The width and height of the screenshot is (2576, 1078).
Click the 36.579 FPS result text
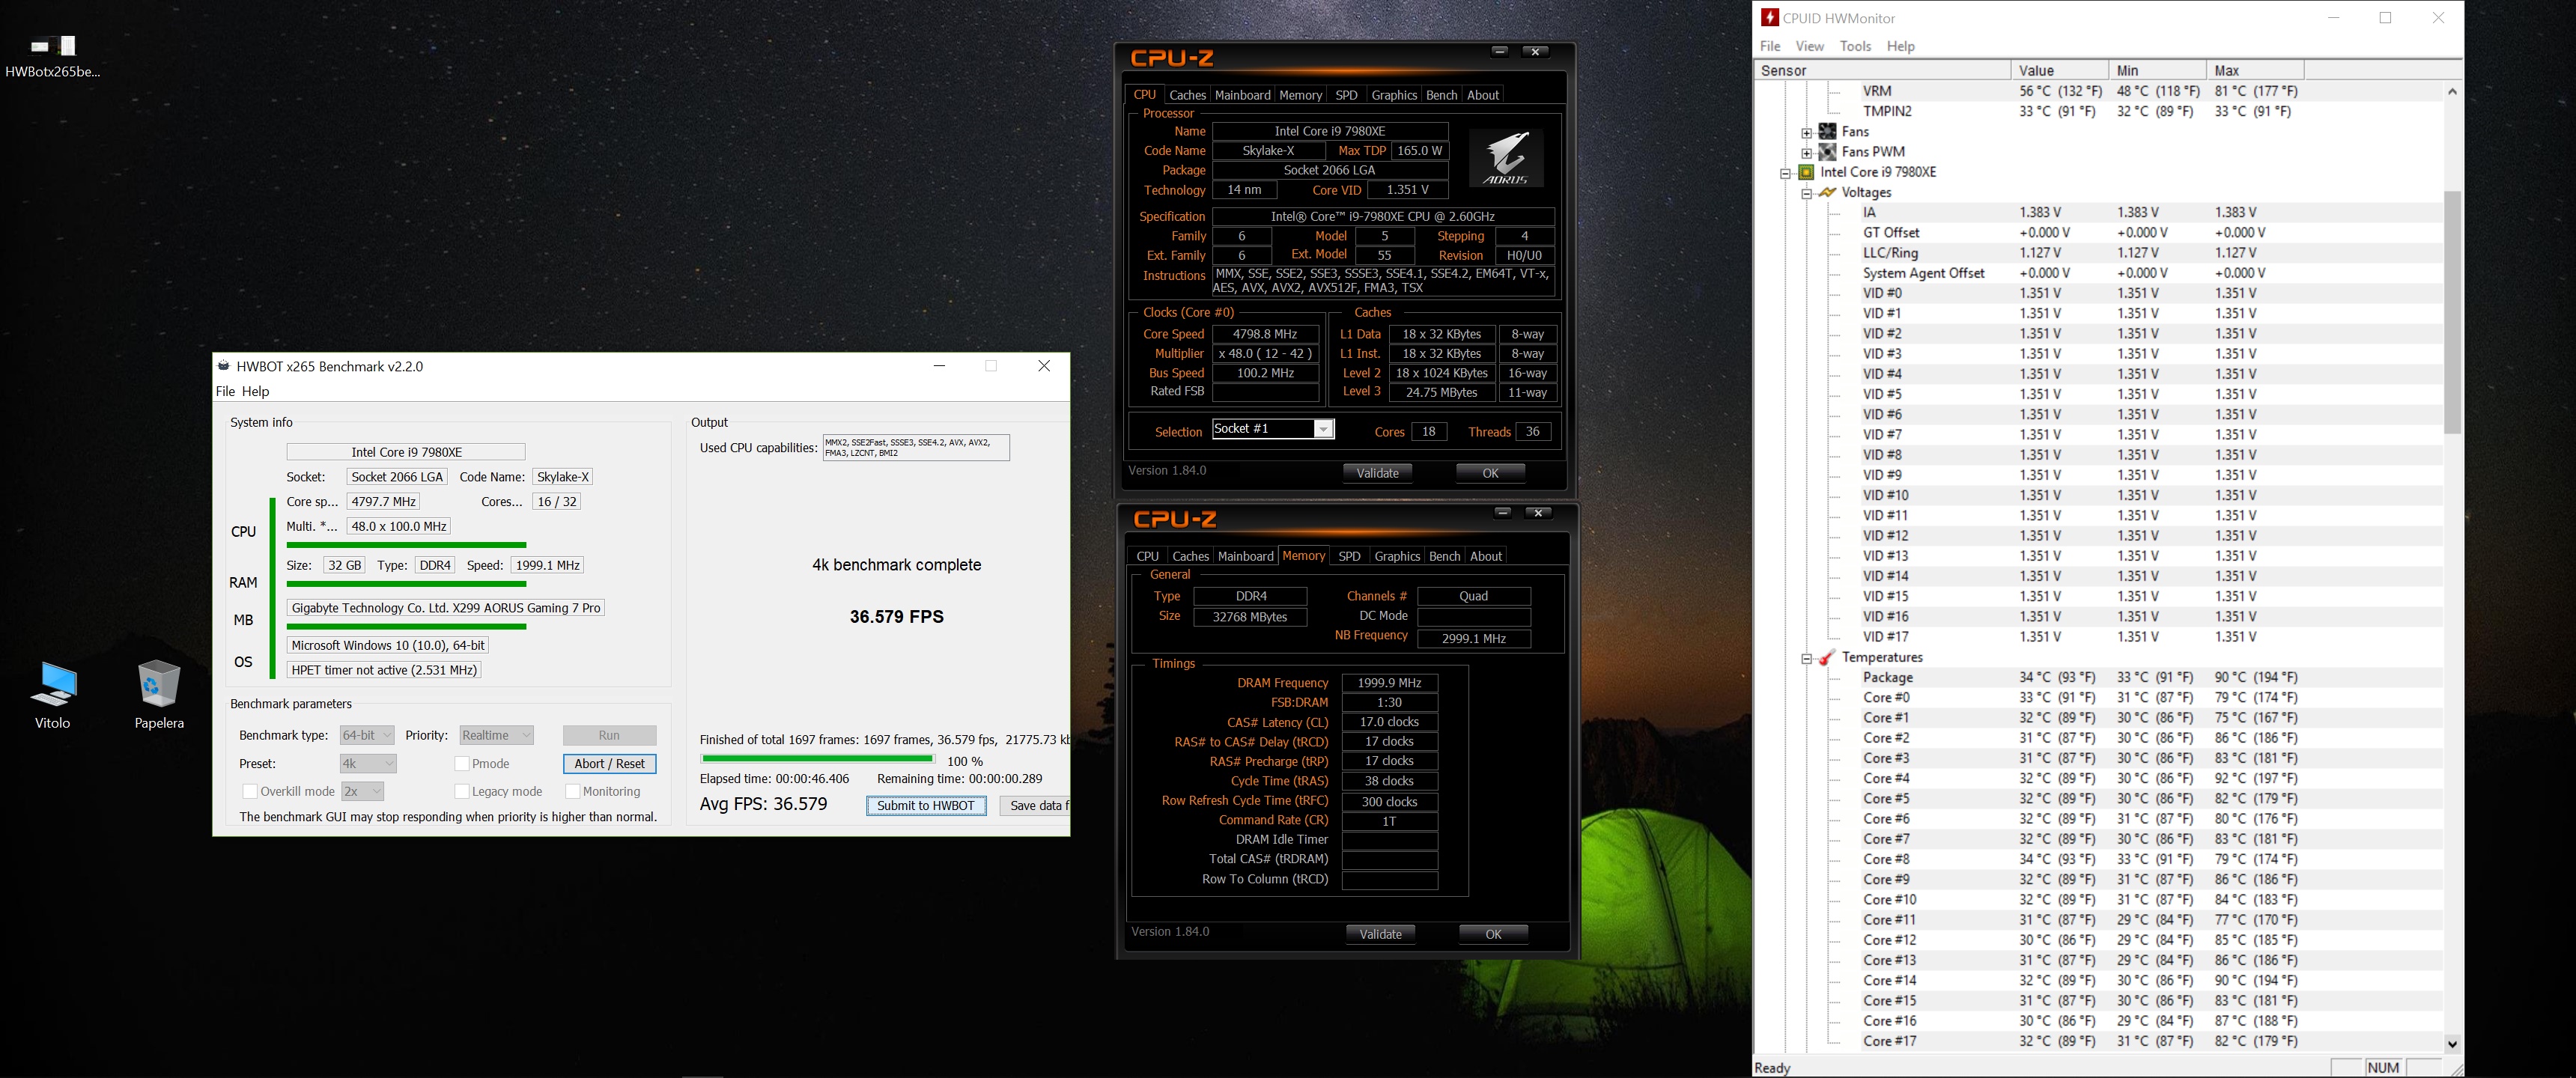coord(896,616)
